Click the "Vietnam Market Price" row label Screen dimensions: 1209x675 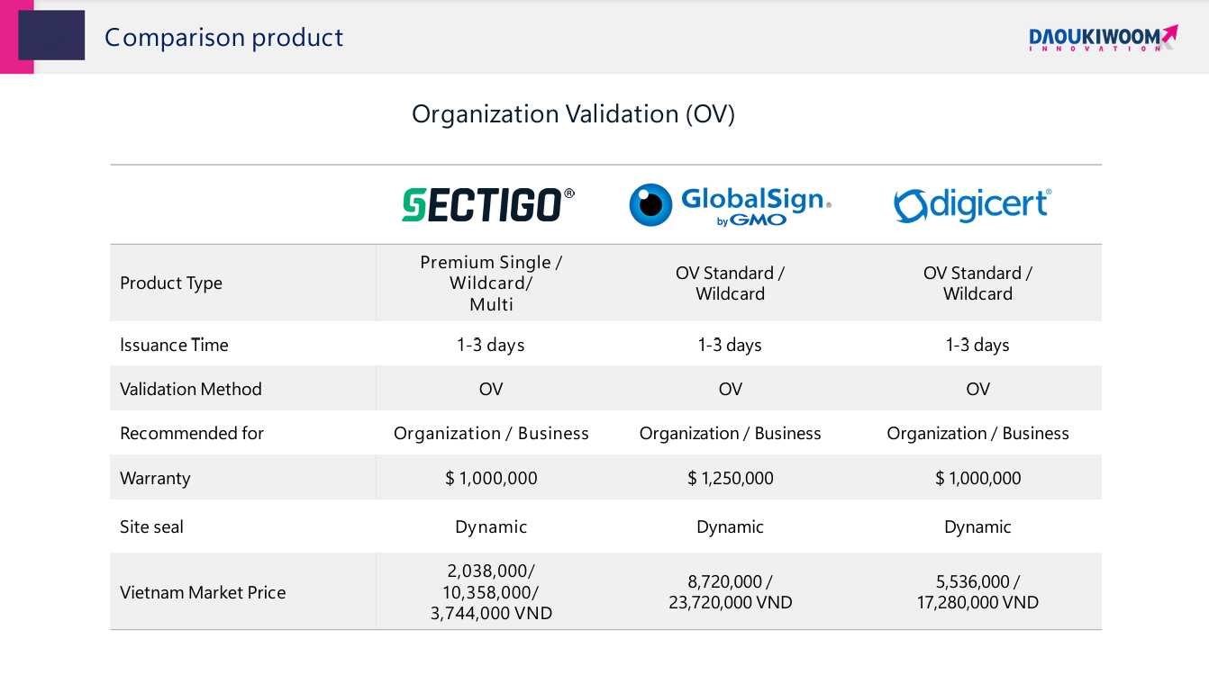click(x=203, y=592)
